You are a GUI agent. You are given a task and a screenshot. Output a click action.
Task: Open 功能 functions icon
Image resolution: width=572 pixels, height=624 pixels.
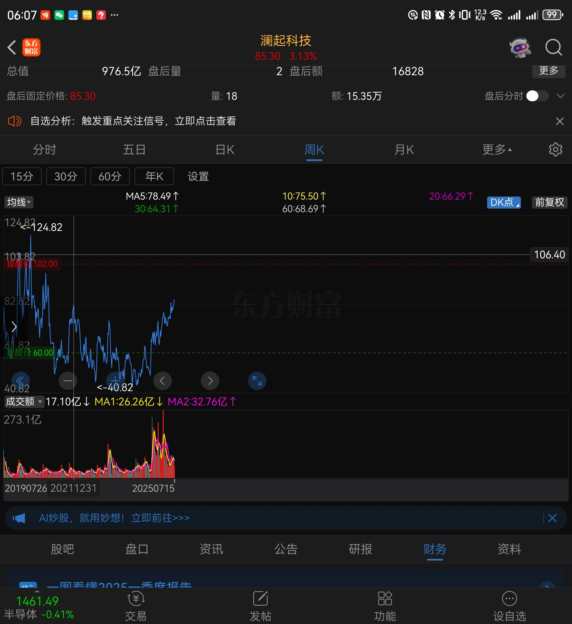point(385,607)
